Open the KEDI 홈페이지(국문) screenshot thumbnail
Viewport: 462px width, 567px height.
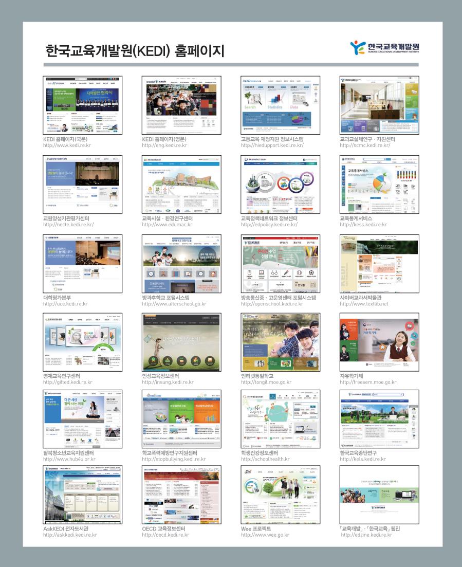(x=82, y=105)
